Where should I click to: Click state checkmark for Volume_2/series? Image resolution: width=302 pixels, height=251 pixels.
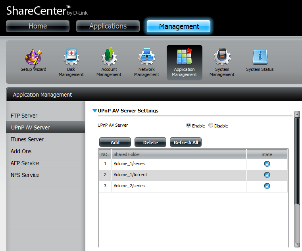coord(267,186)
